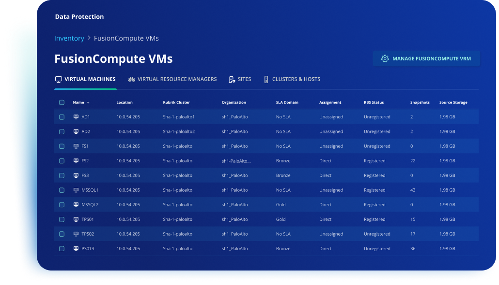Viewport: 499px width, 285px height.
Task: Click snapshot count 22 in FS2 row
Action: [x=413, y=161]
